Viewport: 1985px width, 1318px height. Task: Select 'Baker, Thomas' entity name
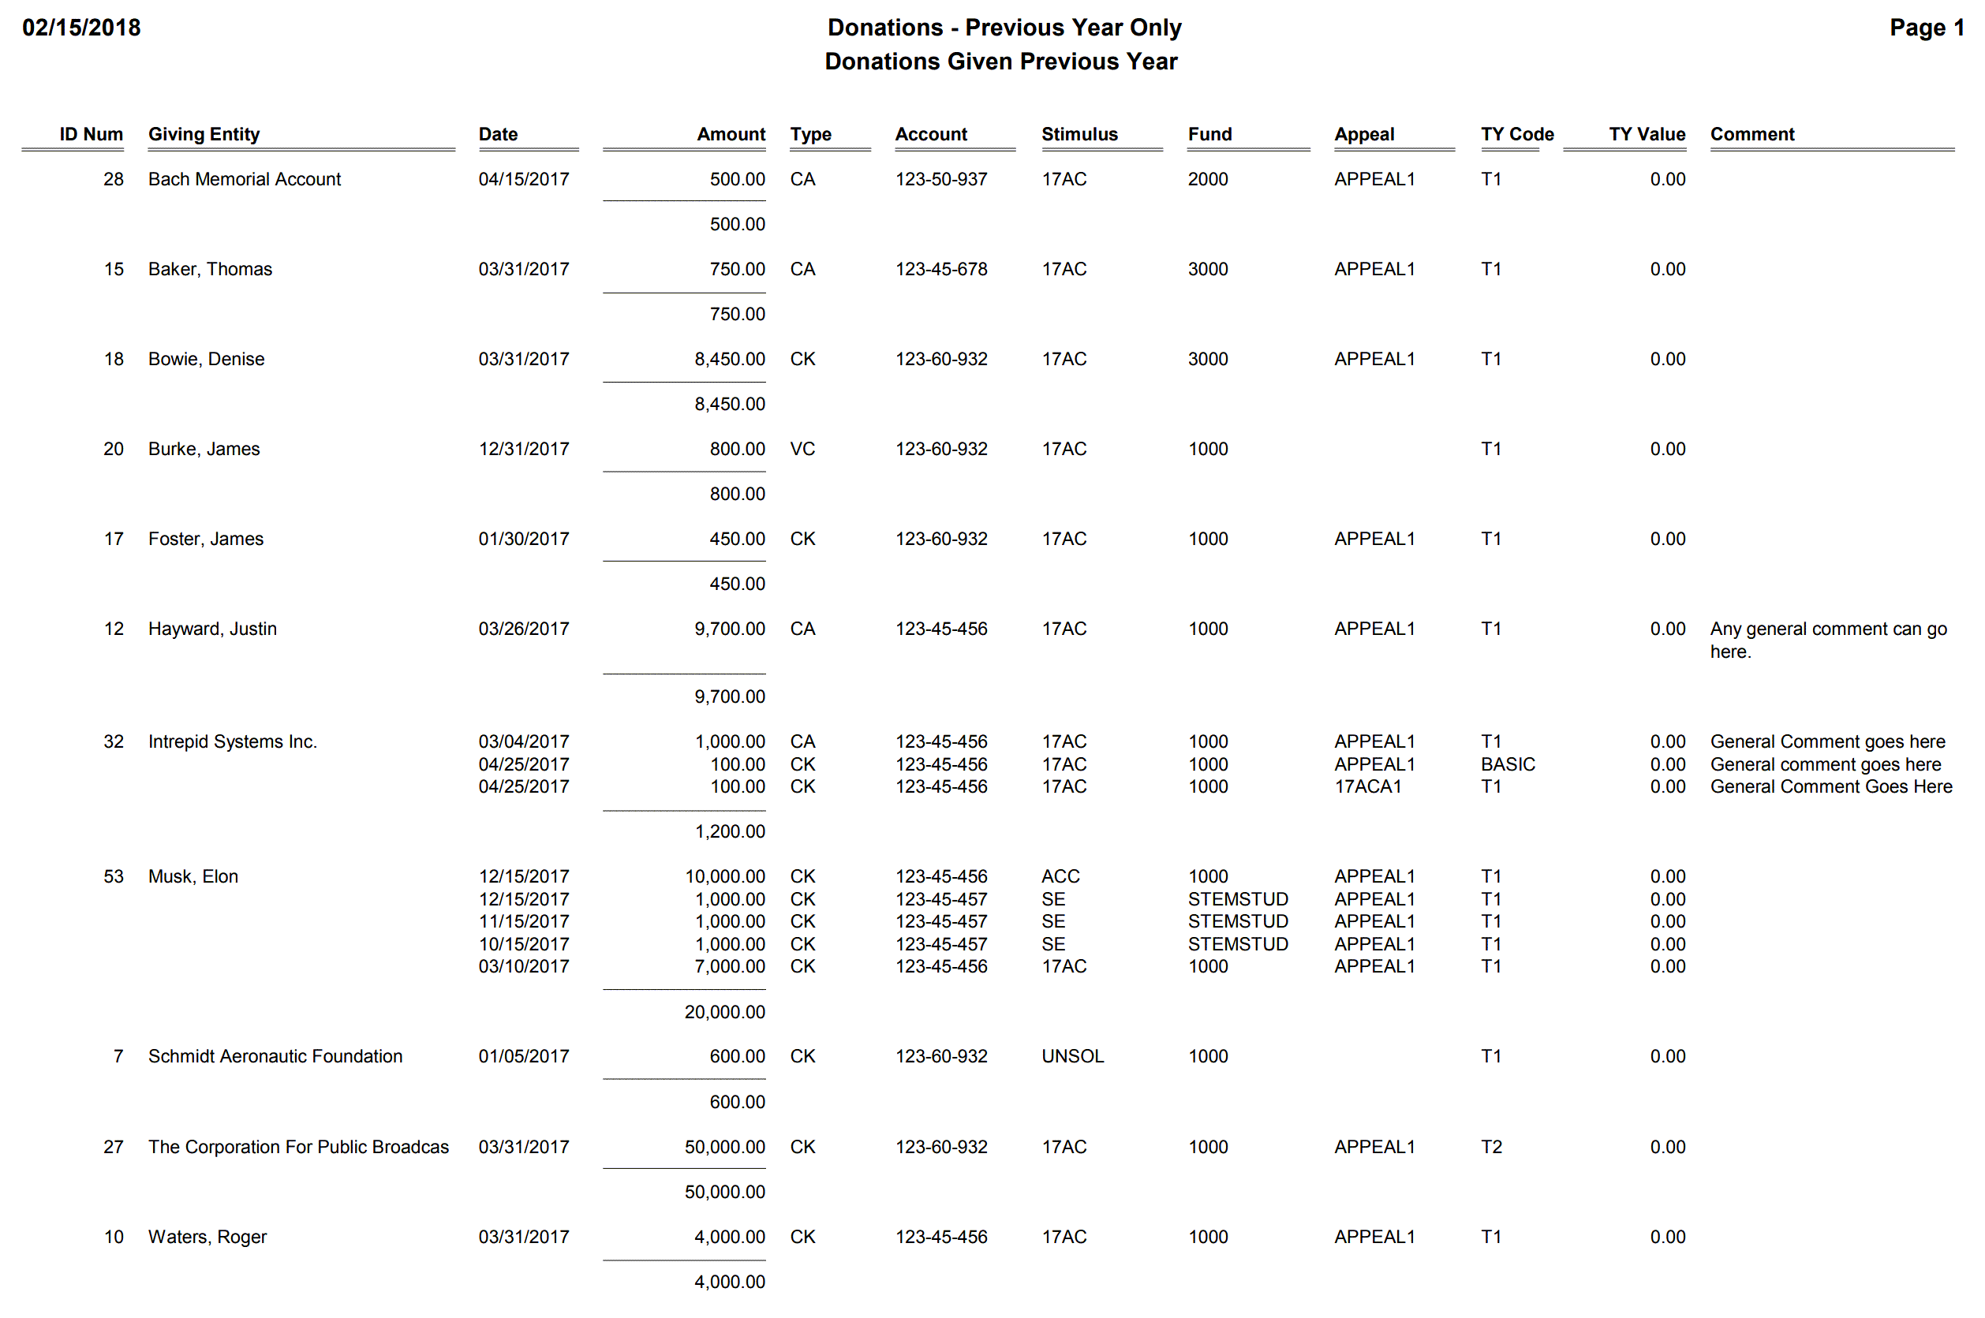tap(210, 269)
